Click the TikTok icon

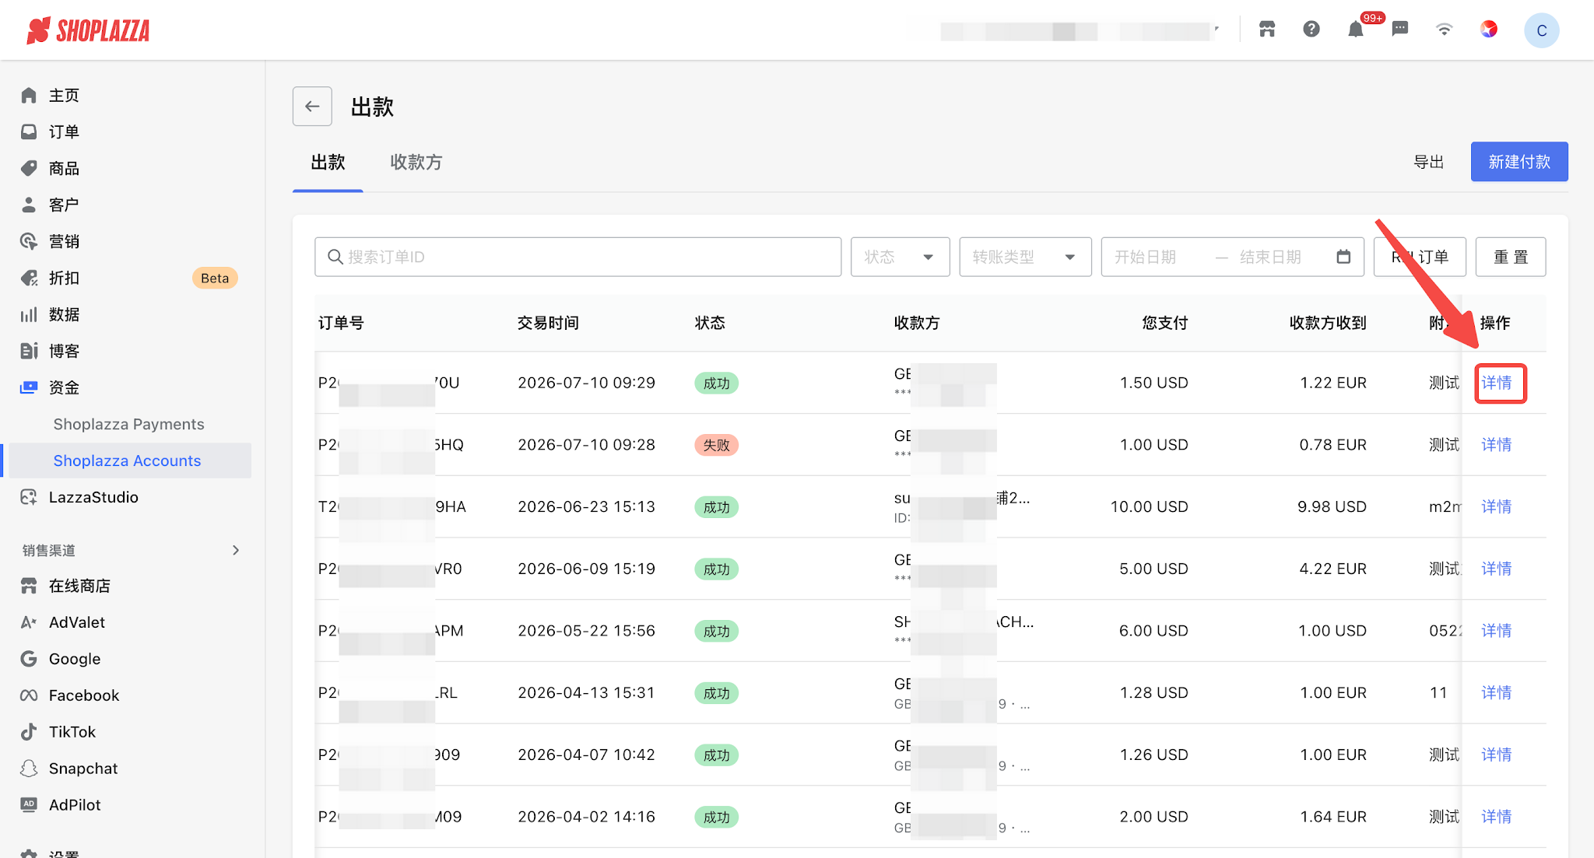click(x=29, y=732)
